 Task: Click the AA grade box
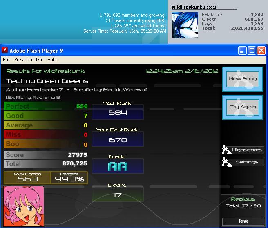(x=118, y=166)
